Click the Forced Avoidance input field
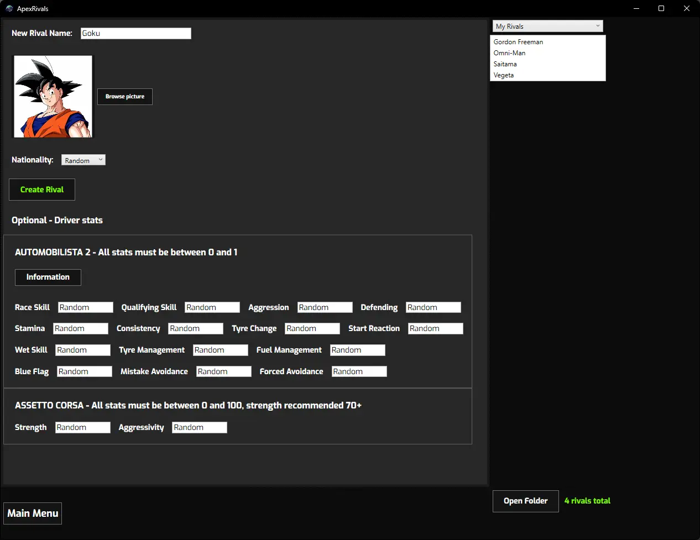700x540 pixels. pos(359,371)
